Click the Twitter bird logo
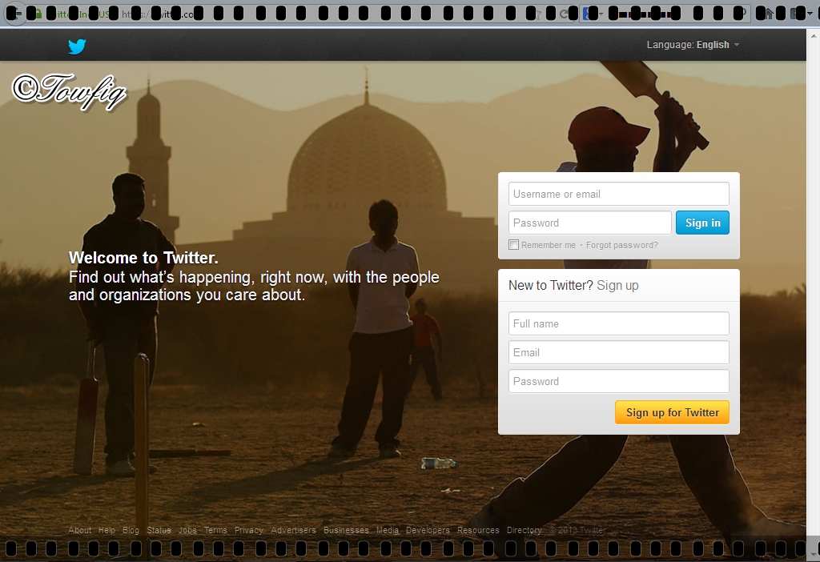The height and width of the screenshot is (562, 820). 77,46
